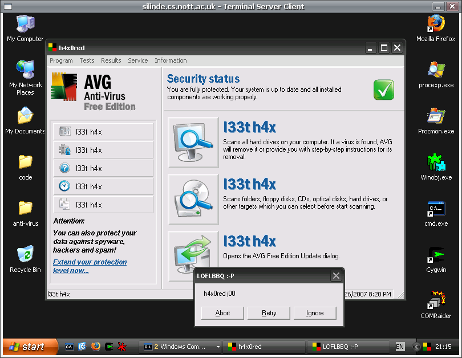Viewport: 462px width, 358px height.
Task: Select the My Documents desktop icon
Action: point(25,121)
